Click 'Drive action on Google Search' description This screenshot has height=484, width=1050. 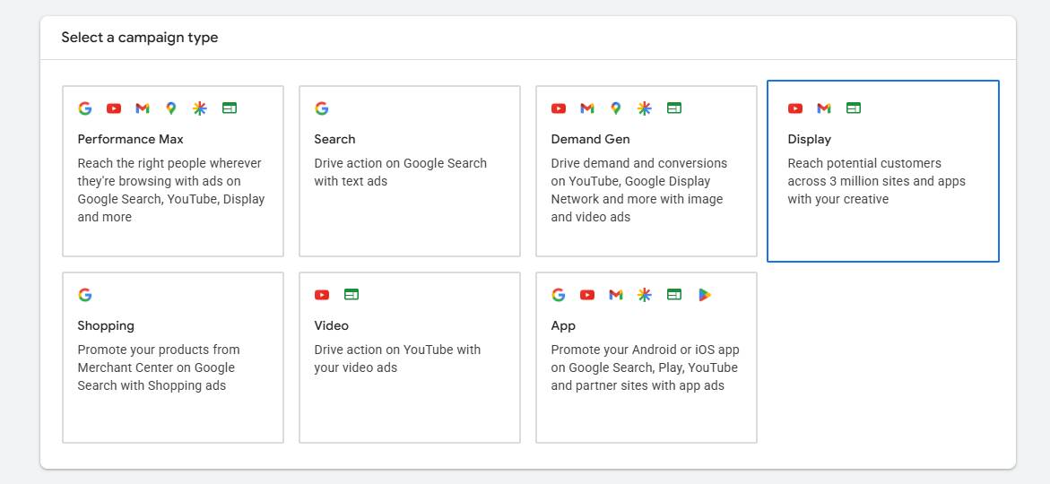401,172
